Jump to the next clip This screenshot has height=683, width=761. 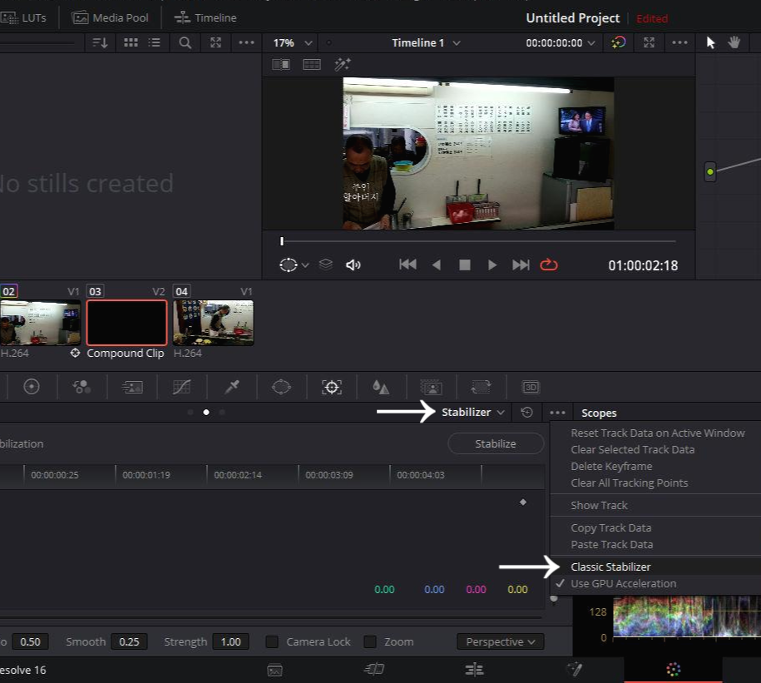coord(521,265)
